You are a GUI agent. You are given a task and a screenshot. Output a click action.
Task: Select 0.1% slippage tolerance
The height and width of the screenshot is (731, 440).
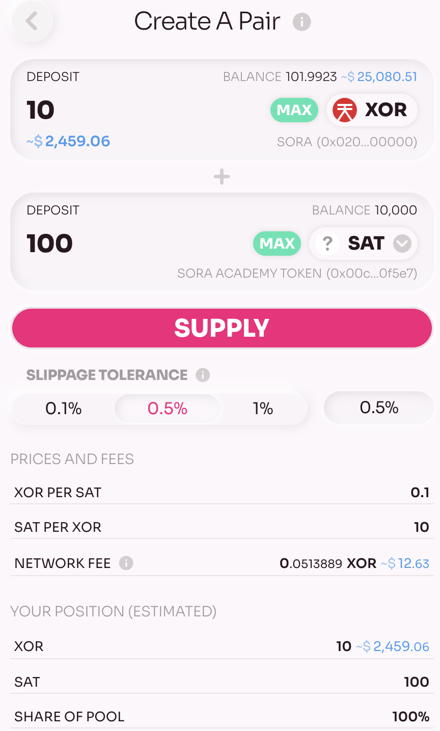[64, 409]
